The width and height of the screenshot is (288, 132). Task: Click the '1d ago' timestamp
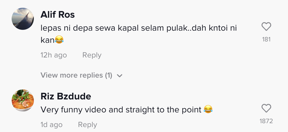coord(51,125)
